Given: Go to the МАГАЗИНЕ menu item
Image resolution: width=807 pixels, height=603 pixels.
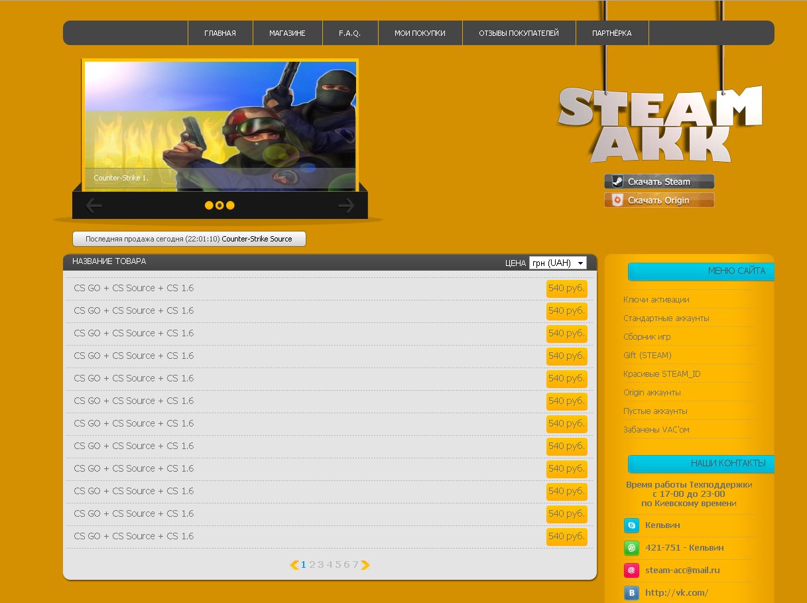Looking at the screenshot, I should click(x=288, y=33).
